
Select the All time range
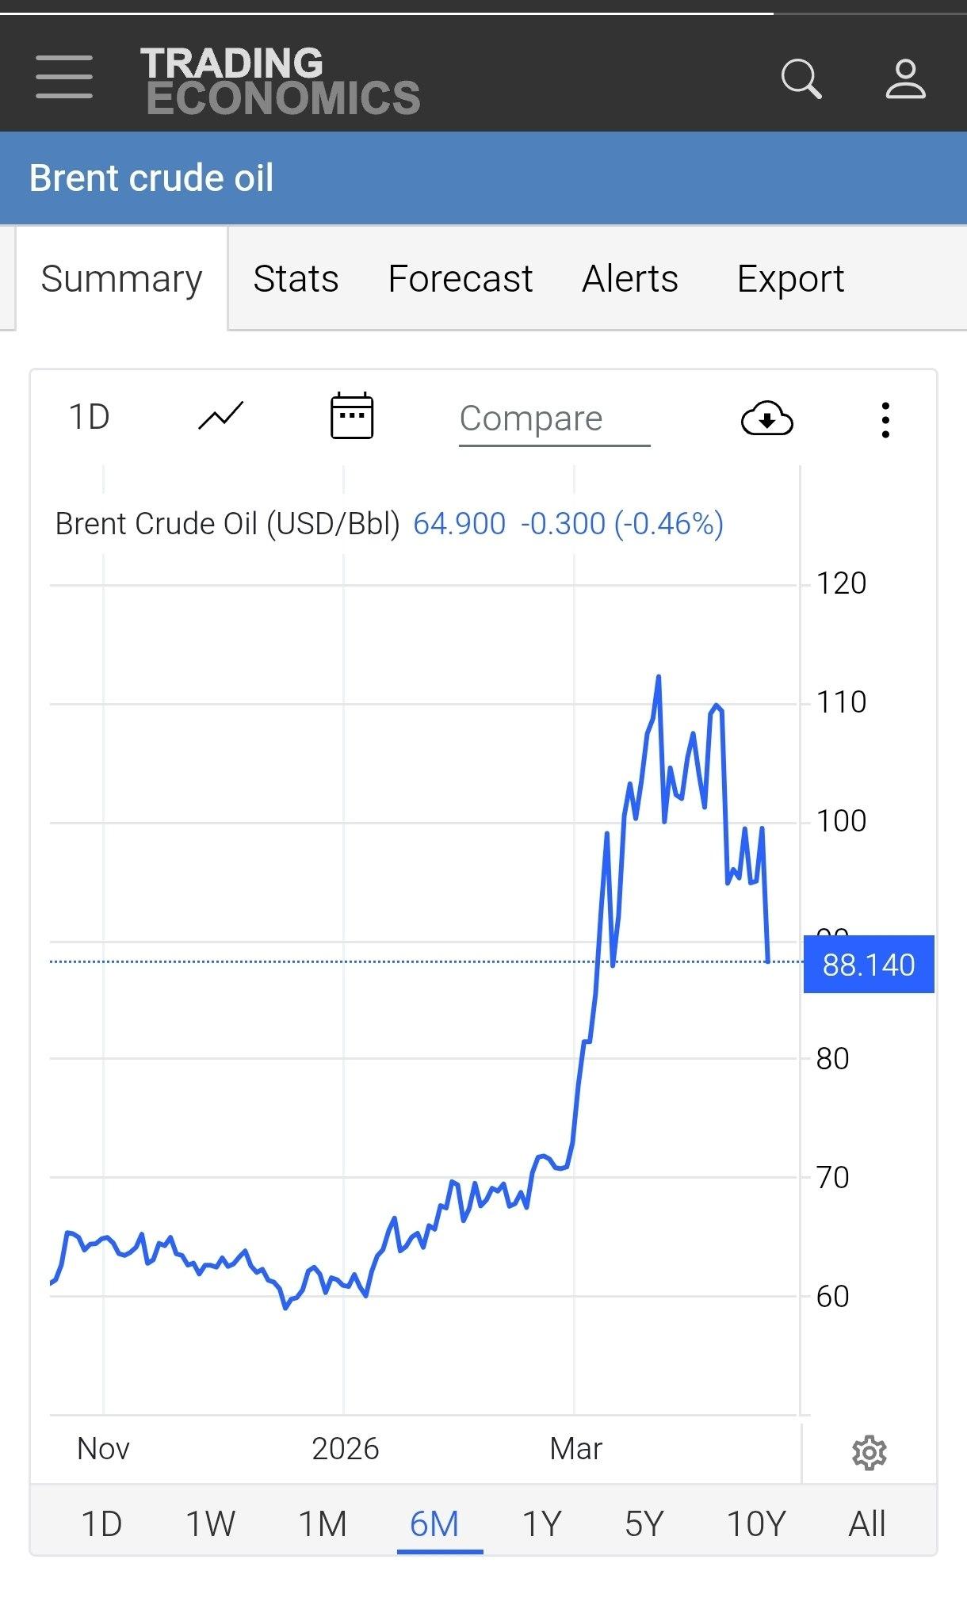pos(866,1523)
